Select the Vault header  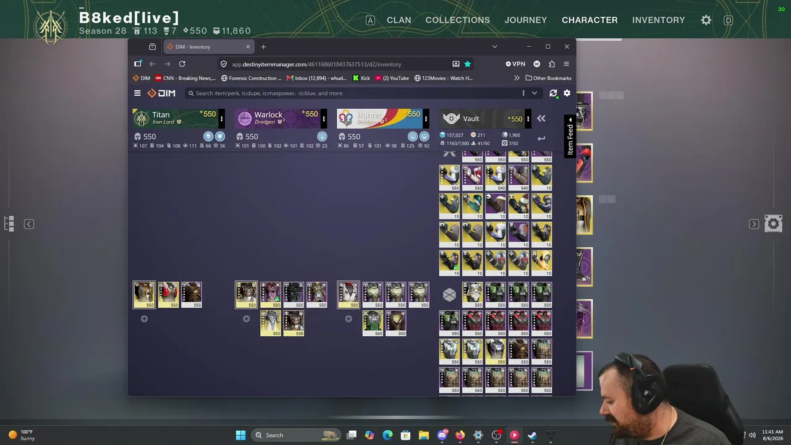click(481, 119)
